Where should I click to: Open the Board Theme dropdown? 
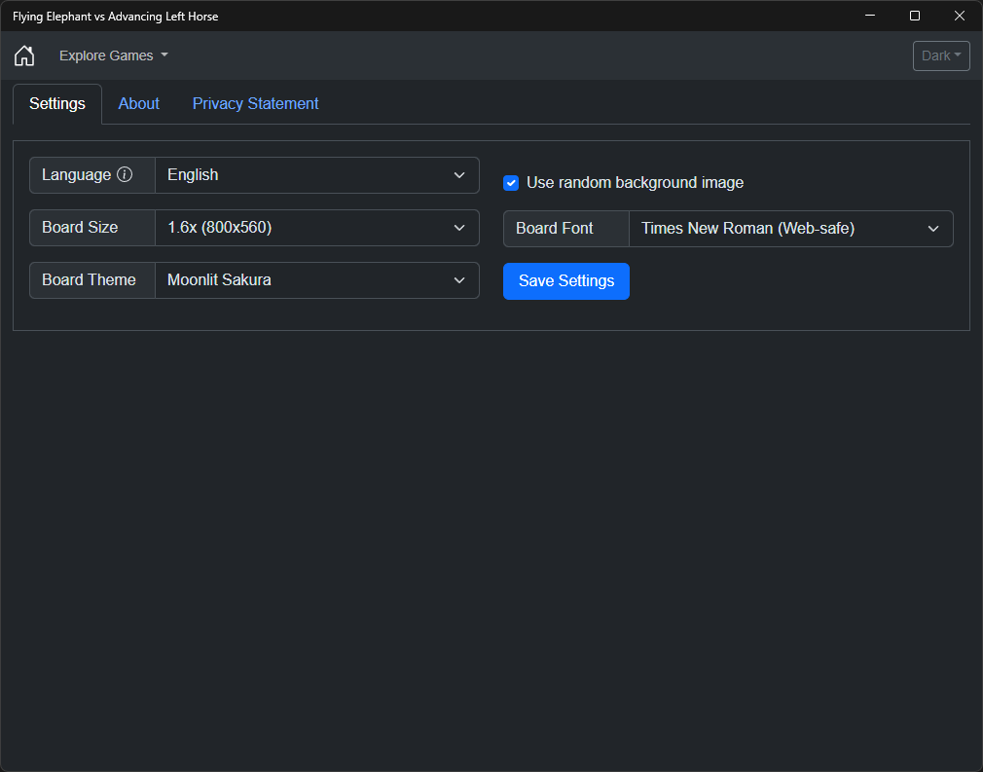[317, 280]
